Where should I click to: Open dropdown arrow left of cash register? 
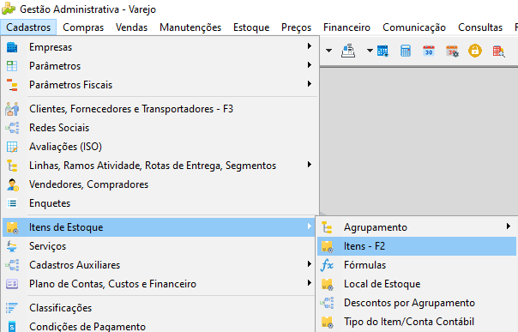coord(328,51)
